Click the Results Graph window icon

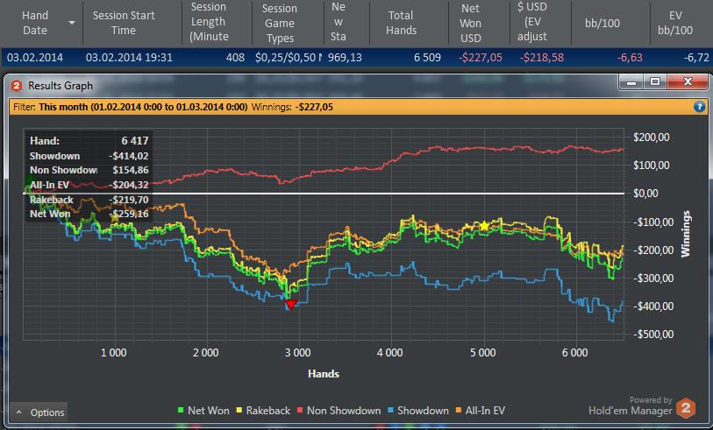point(17,85)
